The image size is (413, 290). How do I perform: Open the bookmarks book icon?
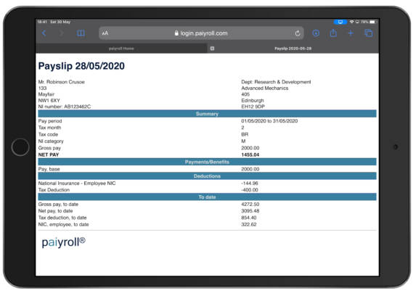click(81, 33)
